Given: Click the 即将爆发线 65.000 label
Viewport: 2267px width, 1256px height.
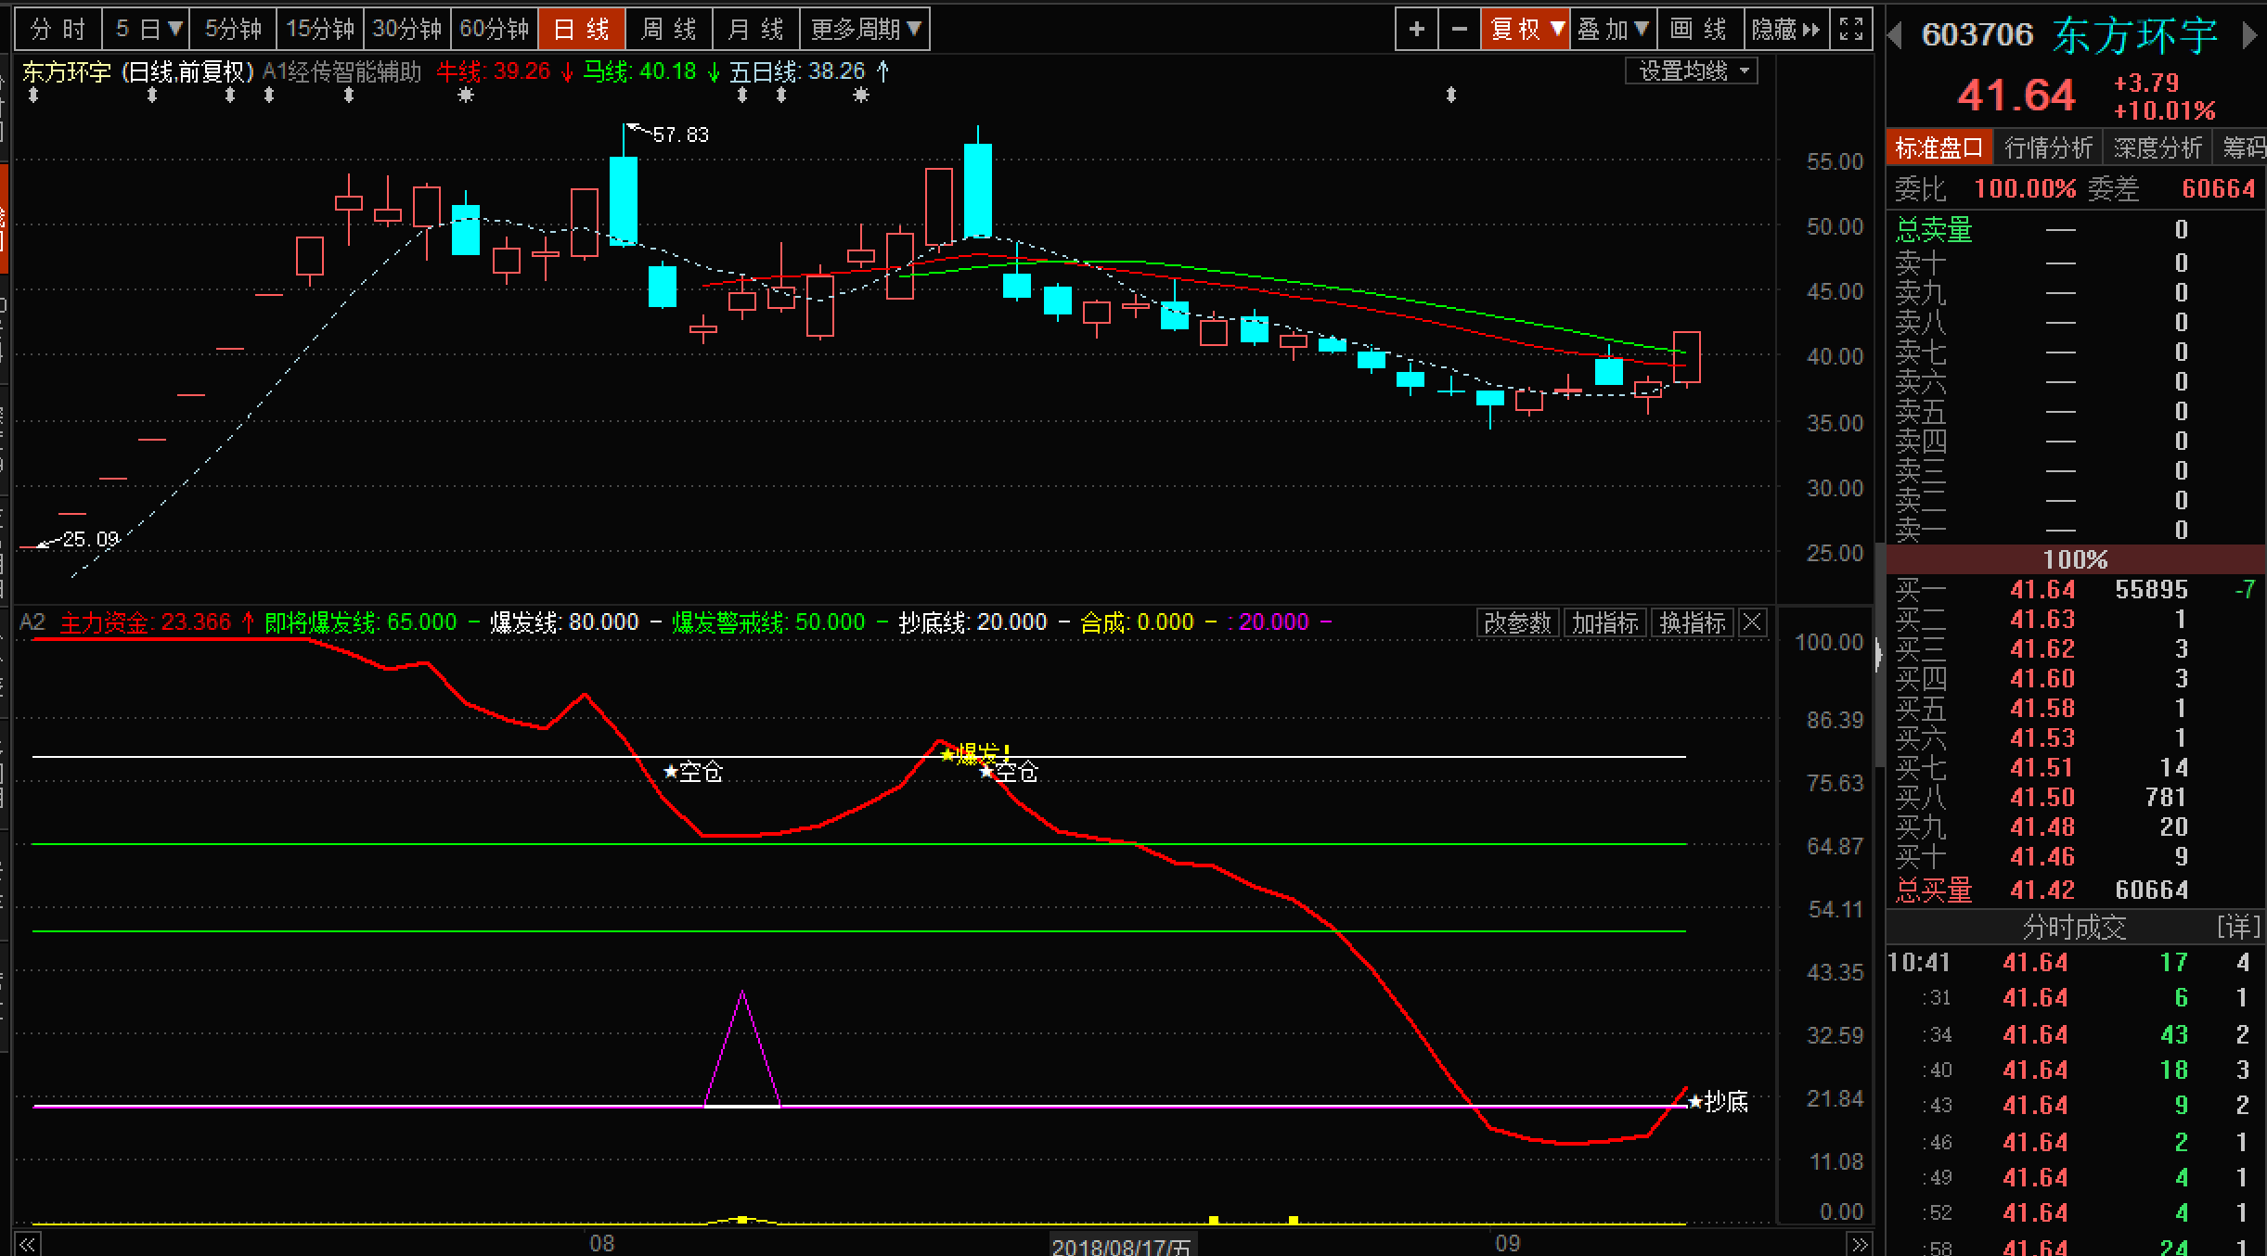Looking at the screenshot, I should coord(360,622).
